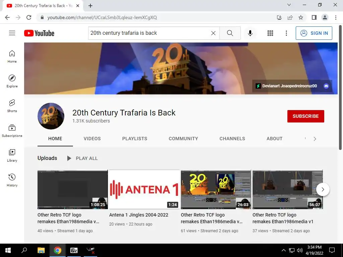343x257 pixels.
Task: Open Explore in the sidebar
Action: (12, 81)
